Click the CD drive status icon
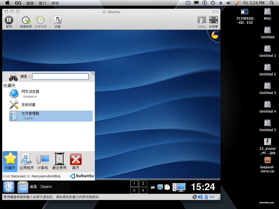 [195, 197]
